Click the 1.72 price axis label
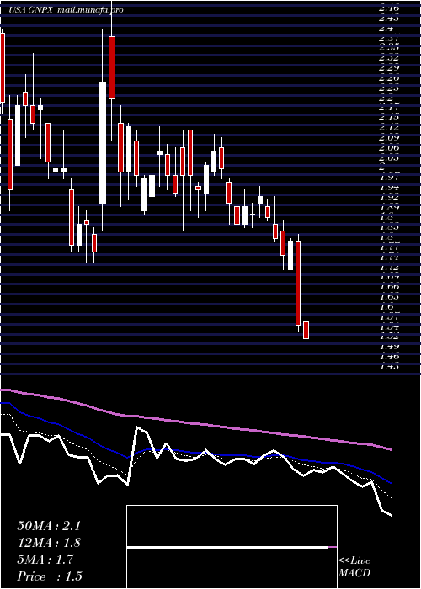The height and width of the screenshot is (589, 421). click(389, 267)
